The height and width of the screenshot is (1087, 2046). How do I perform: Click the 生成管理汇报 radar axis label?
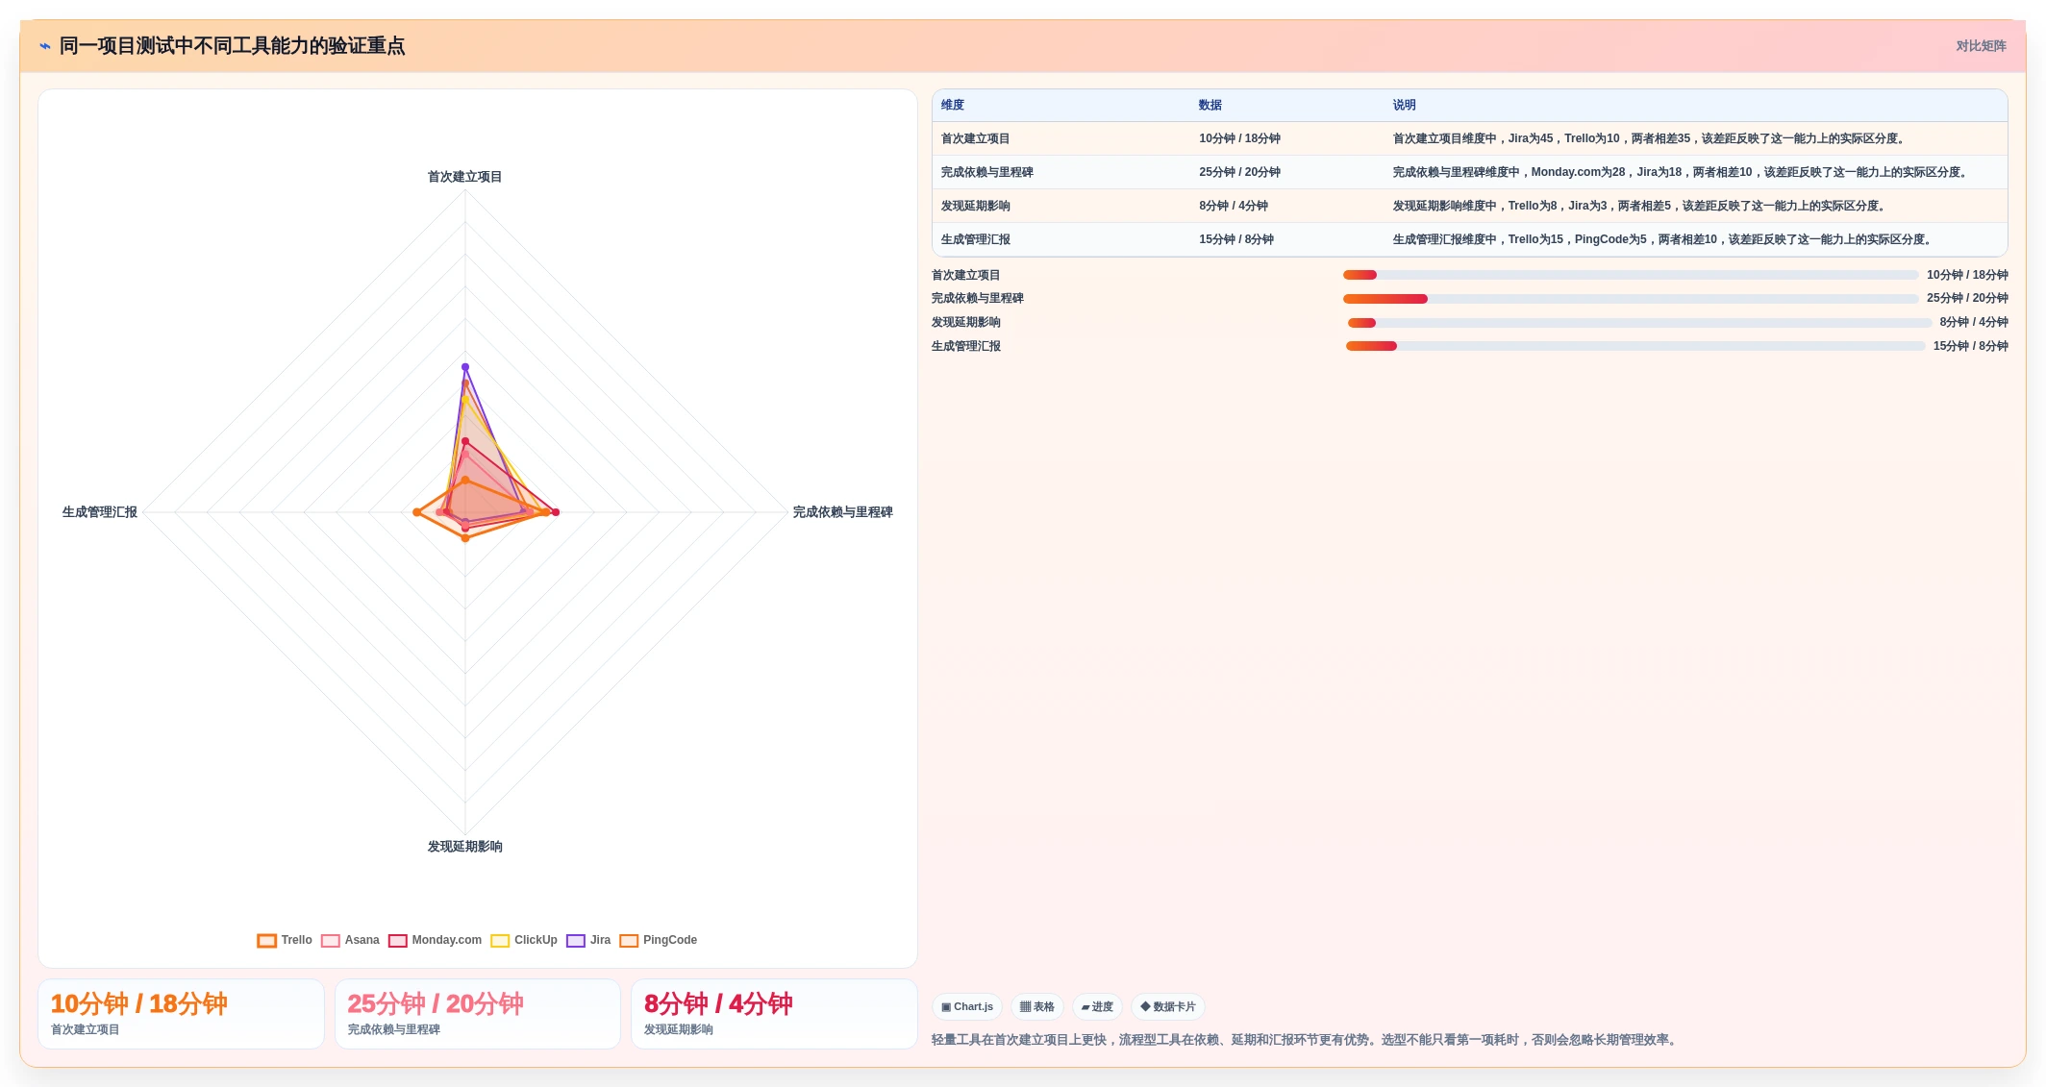pyautogui.click(x=100, y=512)
